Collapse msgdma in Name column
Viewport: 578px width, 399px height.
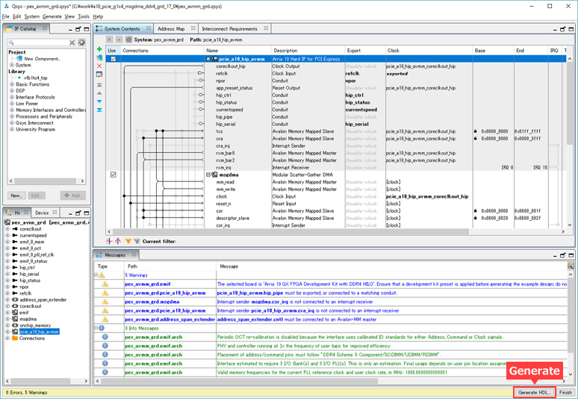(x=208, y=175)
